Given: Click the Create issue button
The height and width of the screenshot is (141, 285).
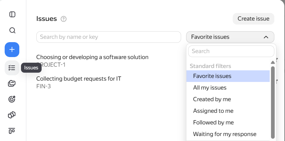Looking at the screenshot, I should pyautogui.click(x=253, y=19).
